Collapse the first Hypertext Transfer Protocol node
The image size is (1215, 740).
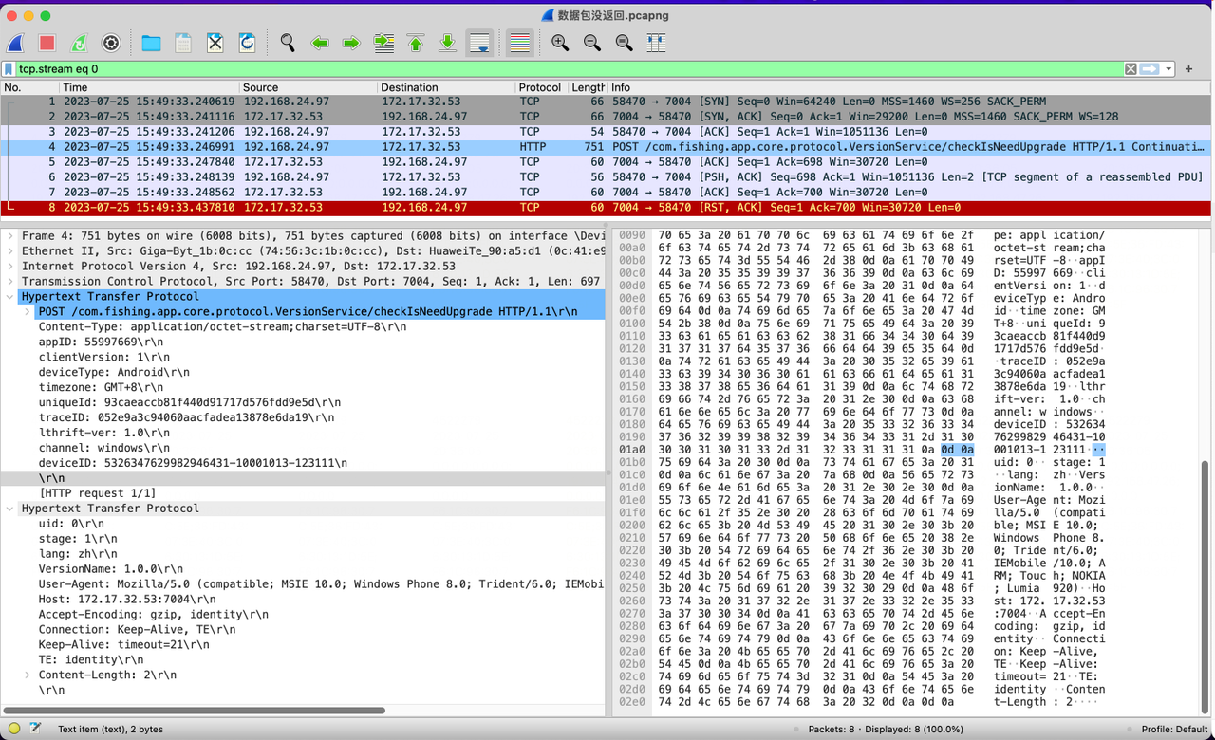(x=10, y=296)
